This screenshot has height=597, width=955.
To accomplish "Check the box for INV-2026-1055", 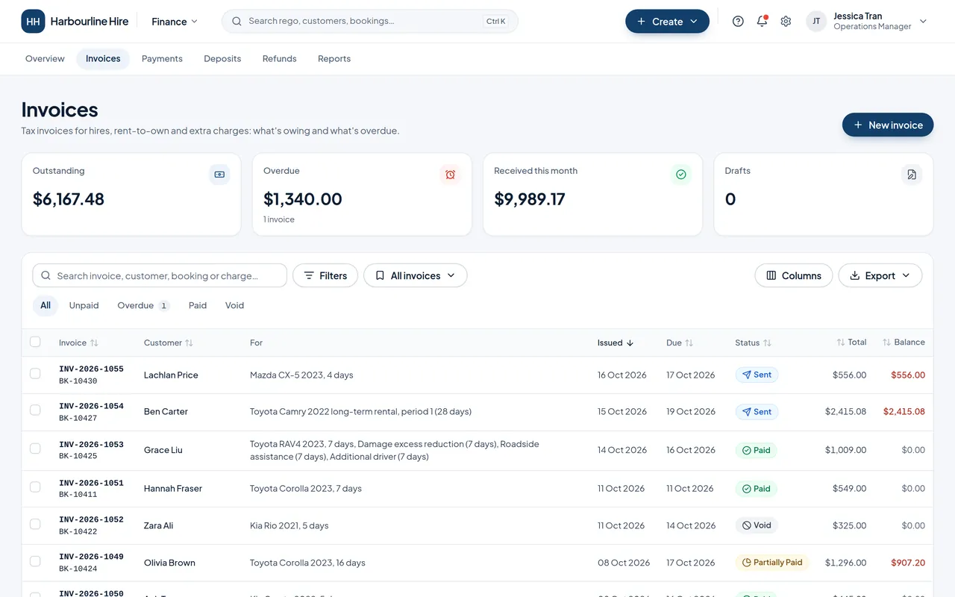I will [35, 373].
